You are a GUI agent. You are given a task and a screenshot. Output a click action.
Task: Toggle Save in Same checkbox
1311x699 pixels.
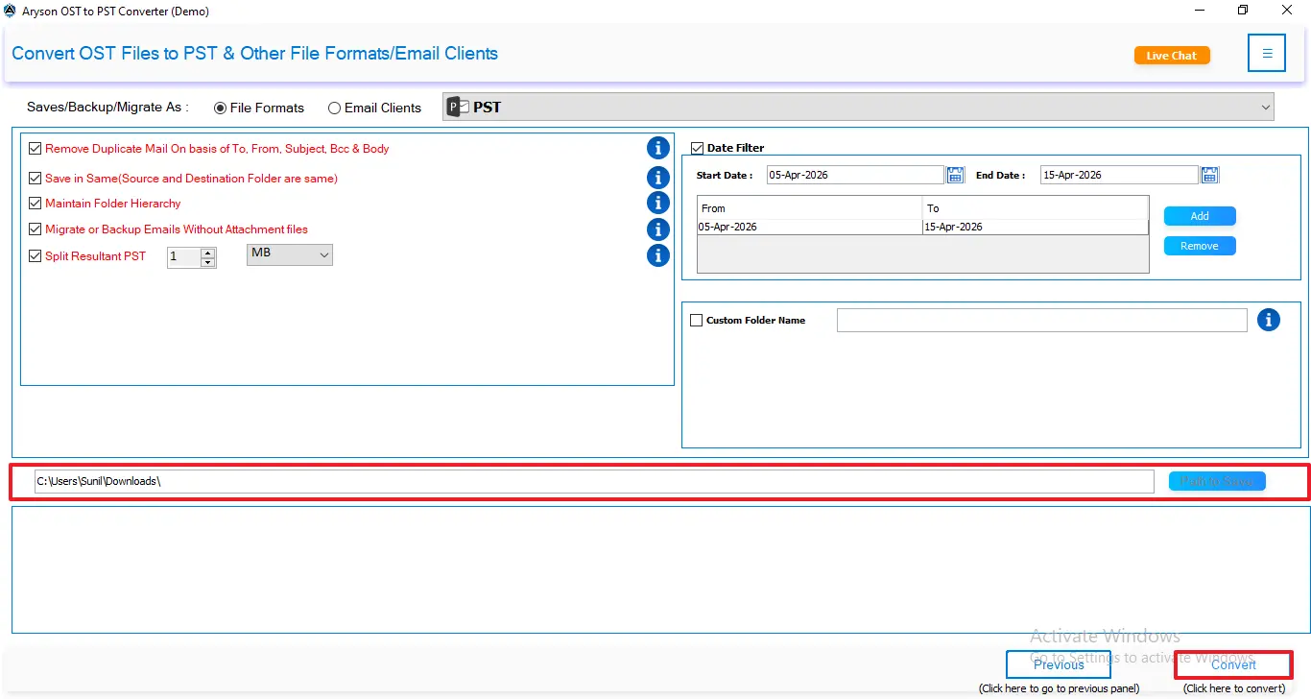(36, 179)
